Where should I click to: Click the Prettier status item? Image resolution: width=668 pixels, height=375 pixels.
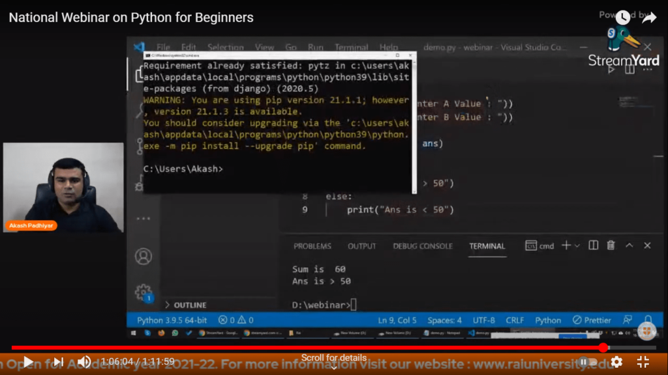click(592, 320)
